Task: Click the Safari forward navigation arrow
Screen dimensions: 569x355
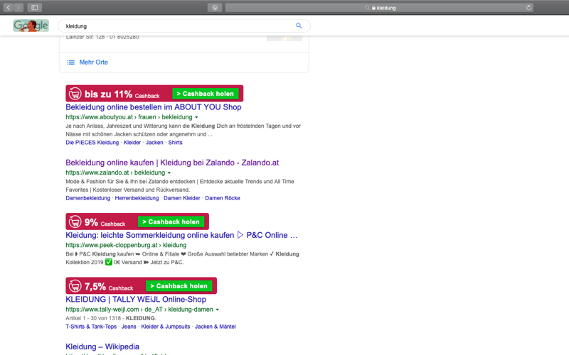Action: (18, 8)
